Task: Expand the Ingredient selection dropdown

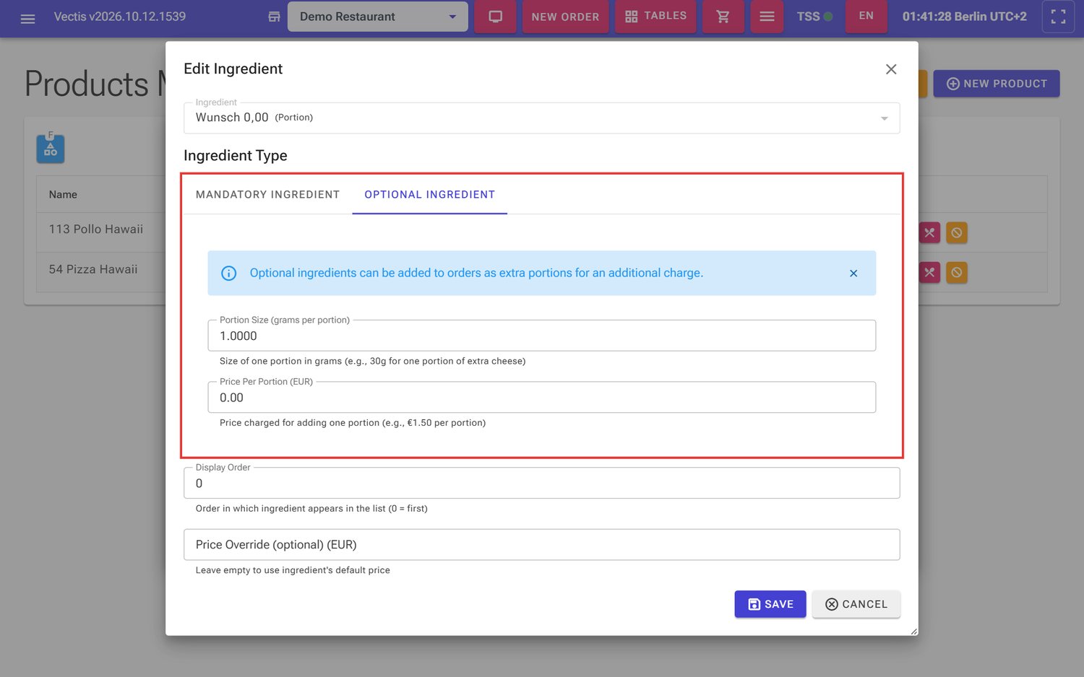Action: tap(542, 118)
